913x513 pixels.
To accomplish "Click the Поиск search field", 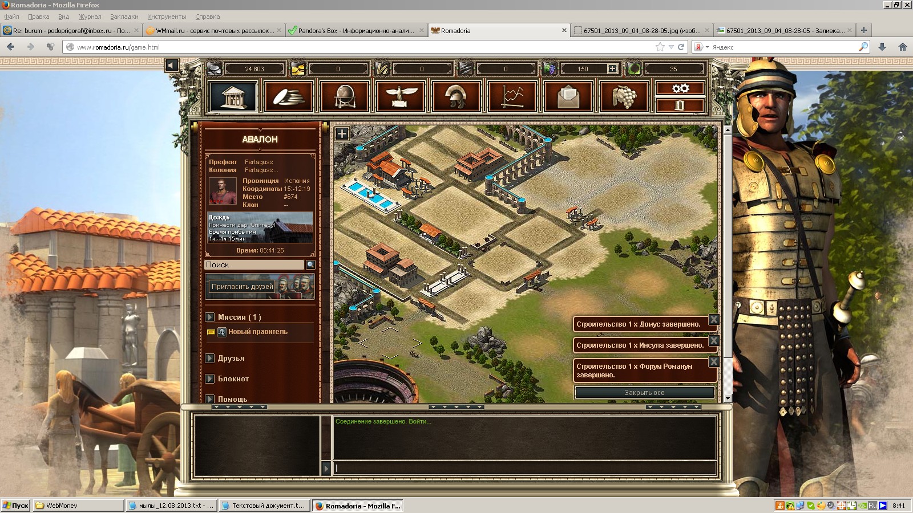I will pos(254,264).
